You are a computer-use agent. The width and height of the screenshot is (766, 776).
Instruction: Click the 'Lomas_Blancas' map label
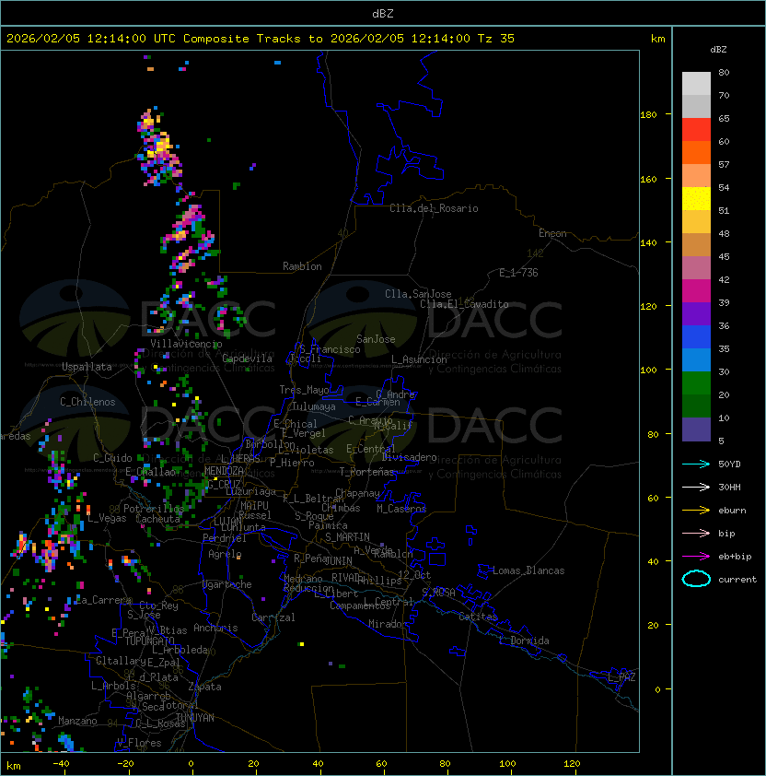pos(528,570)
